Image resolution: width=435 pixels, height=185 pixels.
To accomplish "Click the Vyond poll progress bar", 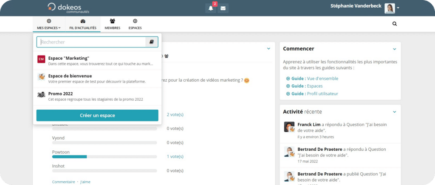I will point(105,143).
